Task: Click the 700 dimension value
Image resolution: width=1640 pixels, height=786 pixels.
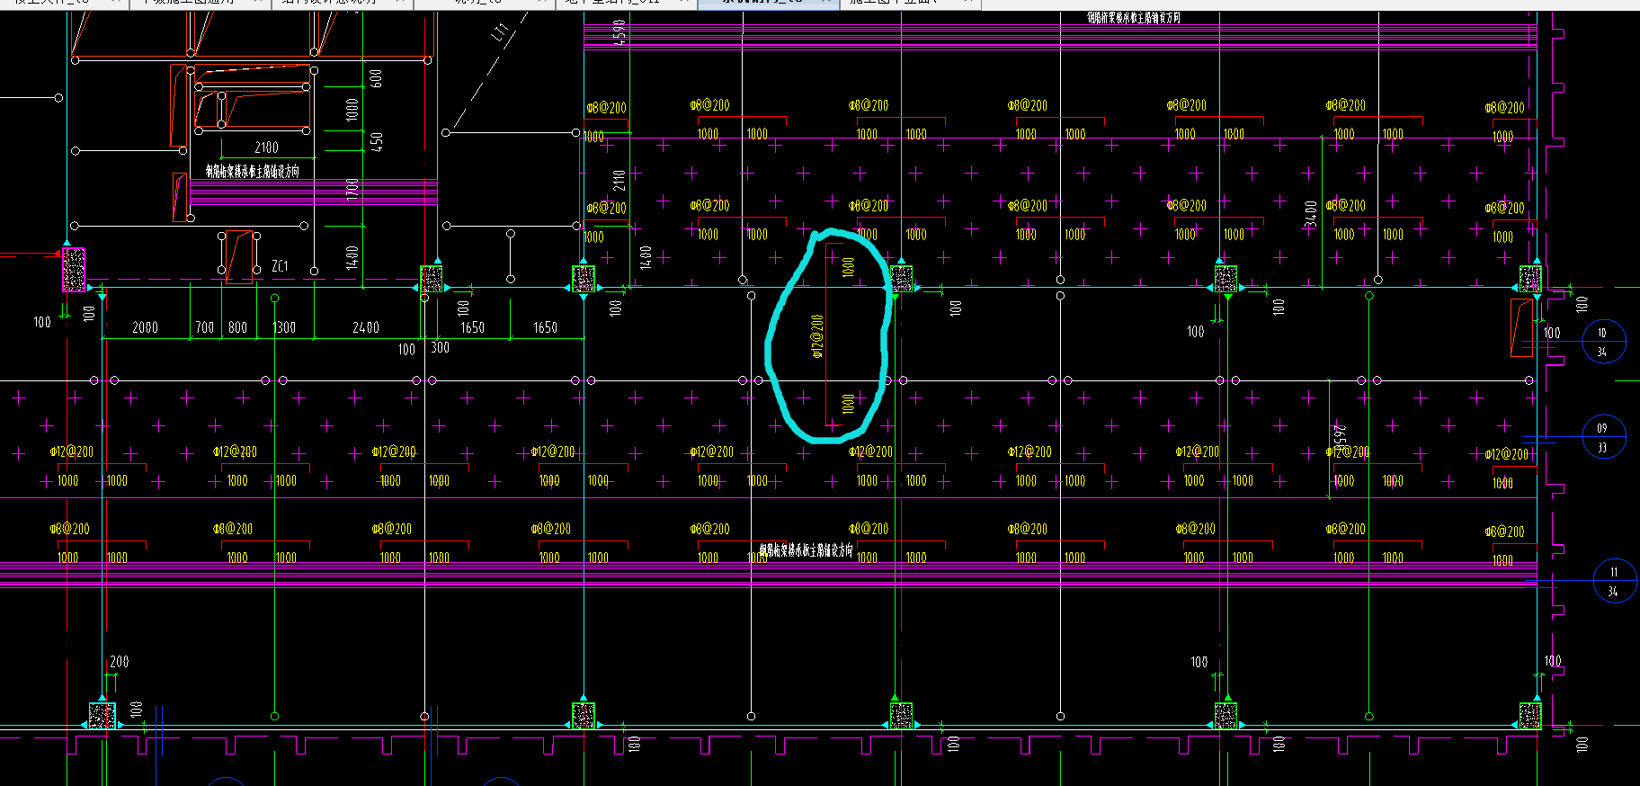Action: pyautogui.click(x=205, y=327)
